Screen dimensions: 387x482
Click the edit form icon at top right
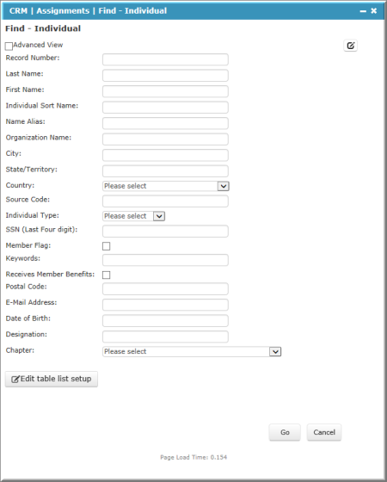tap(350, 46)
